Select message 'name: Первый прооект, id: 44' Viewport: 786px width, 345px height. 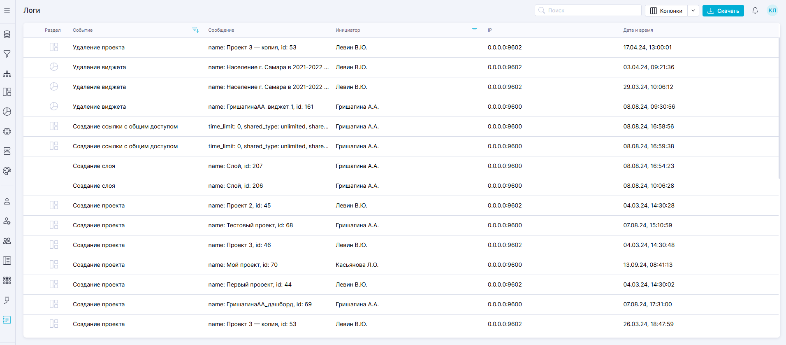pyautogui.click(x=250, y=284)
